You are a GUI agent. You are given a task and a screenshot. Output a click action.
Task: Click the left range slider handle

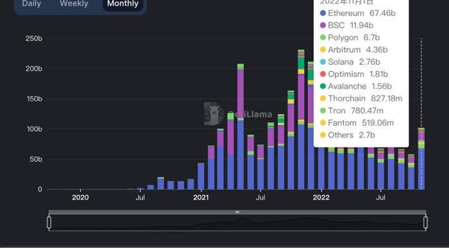[x=49, y=223]
